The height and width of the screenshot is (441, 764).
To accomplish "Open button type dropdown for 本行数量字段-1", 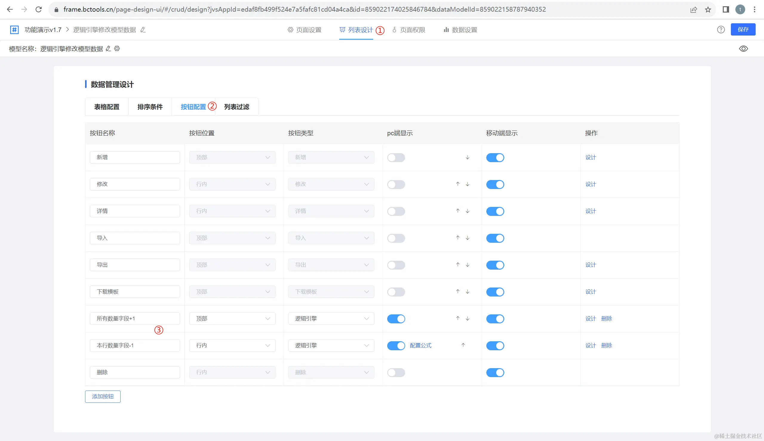I will click(331, 345).
